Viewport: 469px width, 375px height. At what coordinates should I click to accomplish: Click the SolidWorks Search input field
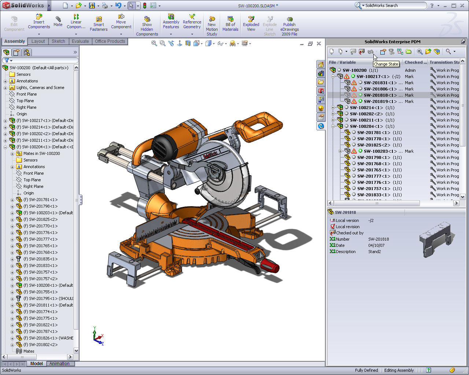[x=394, y=5]
